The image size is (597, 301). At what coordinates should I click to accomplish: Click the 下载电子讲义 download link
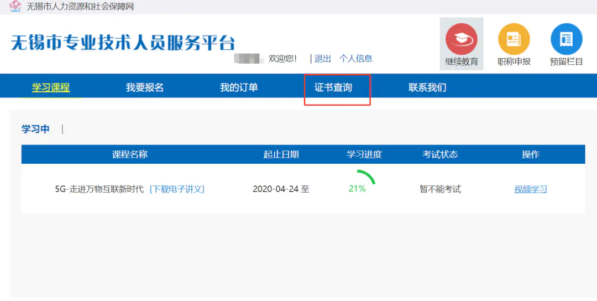click(177, 189)
